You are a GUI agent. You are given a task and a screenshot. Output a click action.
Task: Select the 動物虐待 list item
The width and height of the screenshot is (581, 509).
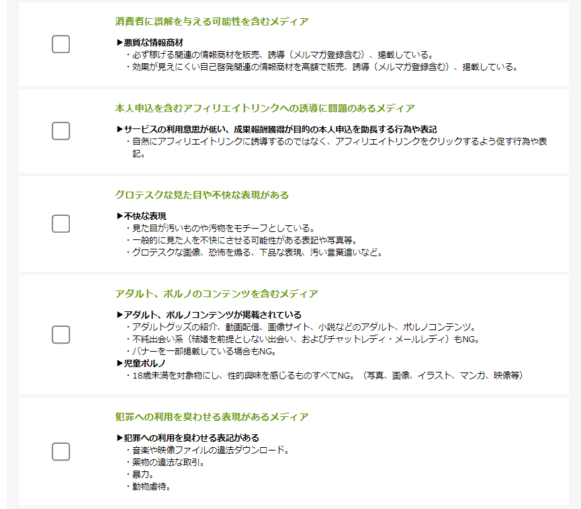[x=146, y=487]
